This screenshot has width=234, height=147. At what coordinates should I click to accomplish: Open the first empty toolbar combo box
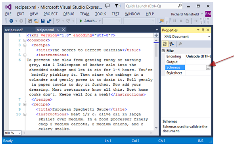112,21
